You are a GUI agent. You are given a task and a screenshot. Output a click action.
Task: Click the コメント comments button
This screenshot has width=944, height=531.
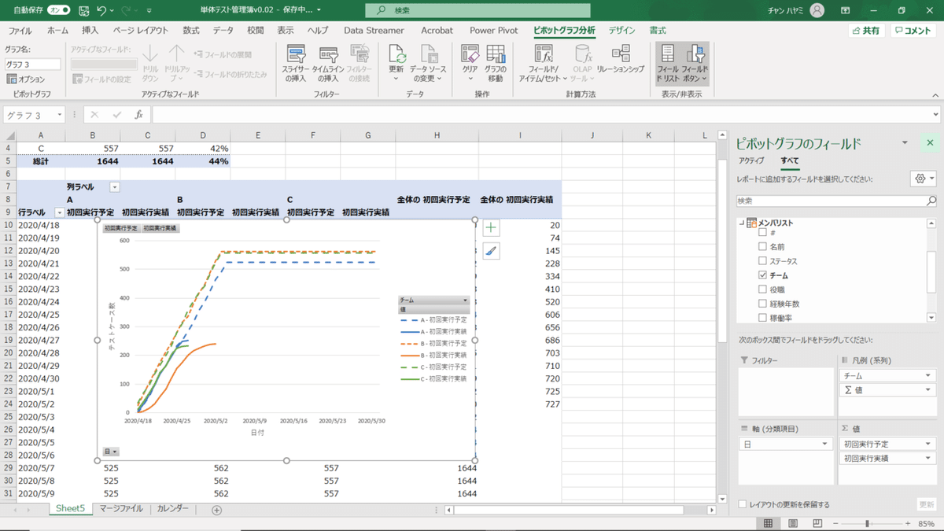(x=913, y=31)
